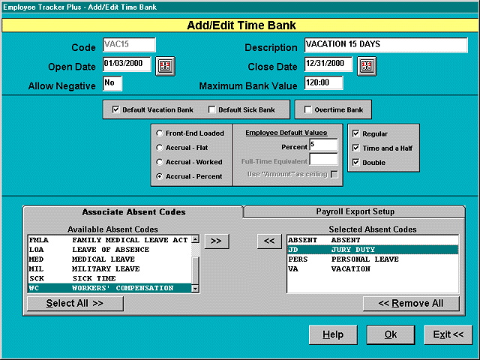Open Help for this dialog
The image size is (480, 360).
(333, 334)
